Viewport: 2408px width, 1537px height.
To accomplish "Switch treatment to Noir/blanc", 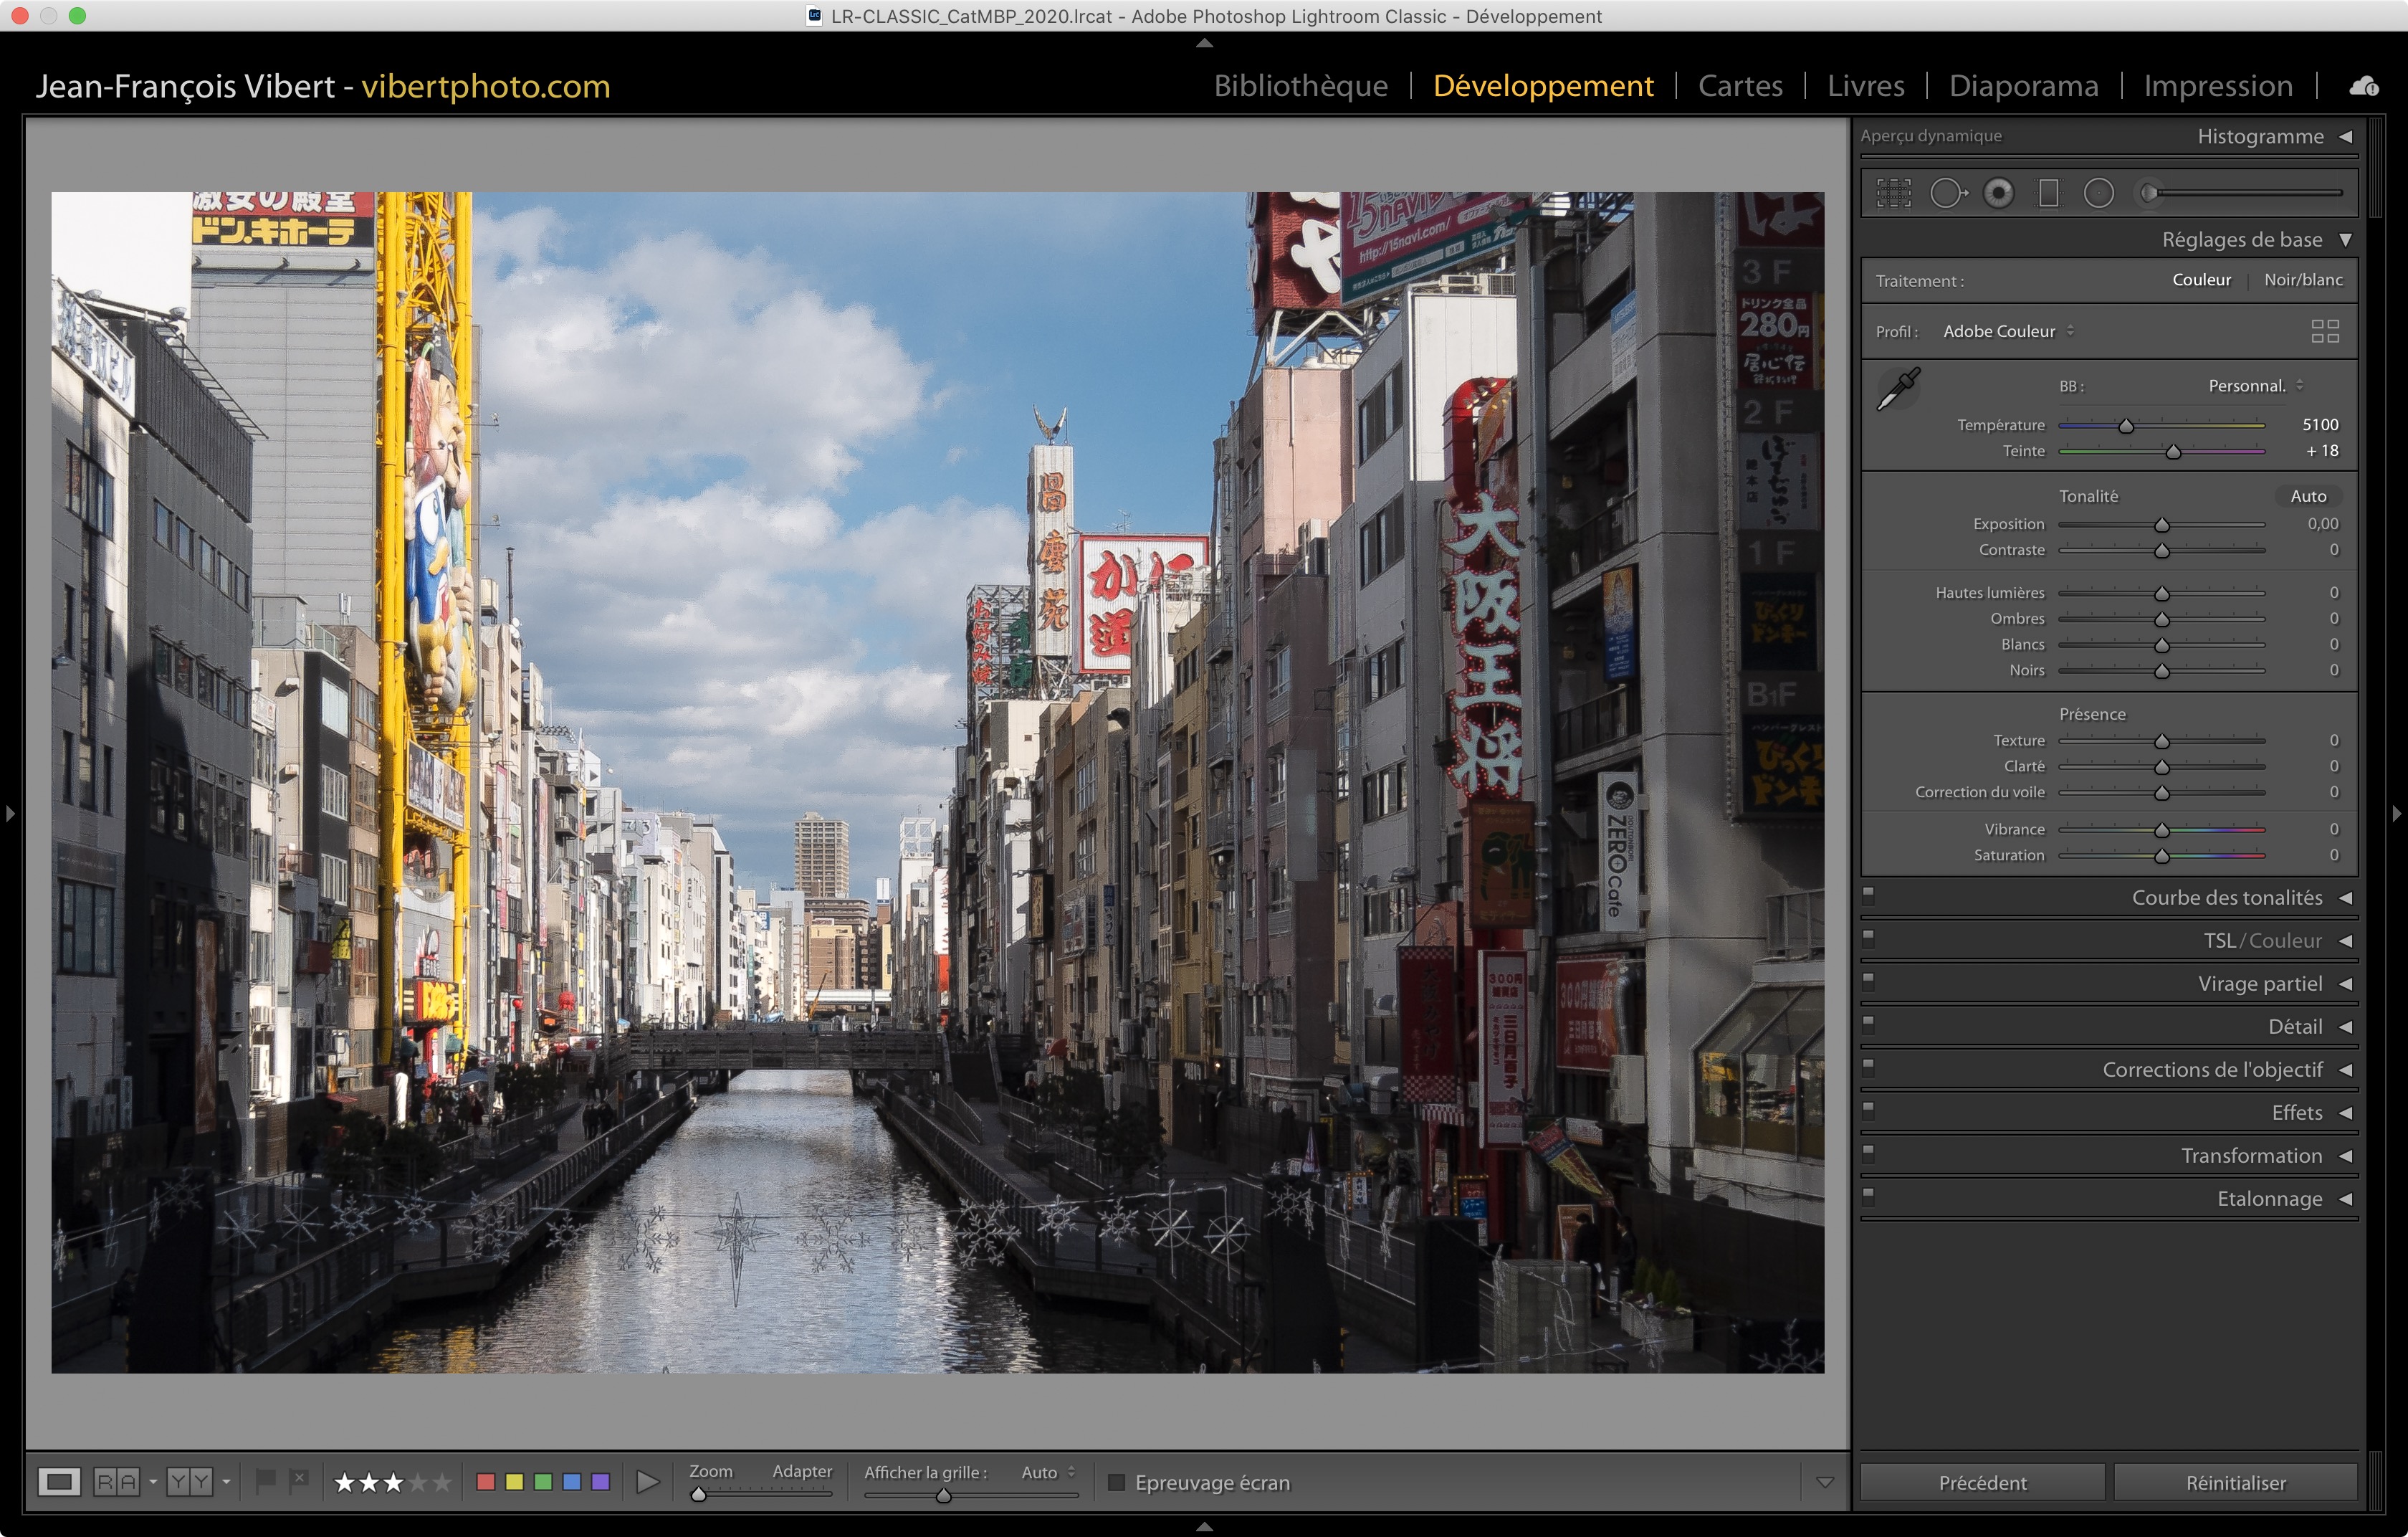I will coord(2302,280).
